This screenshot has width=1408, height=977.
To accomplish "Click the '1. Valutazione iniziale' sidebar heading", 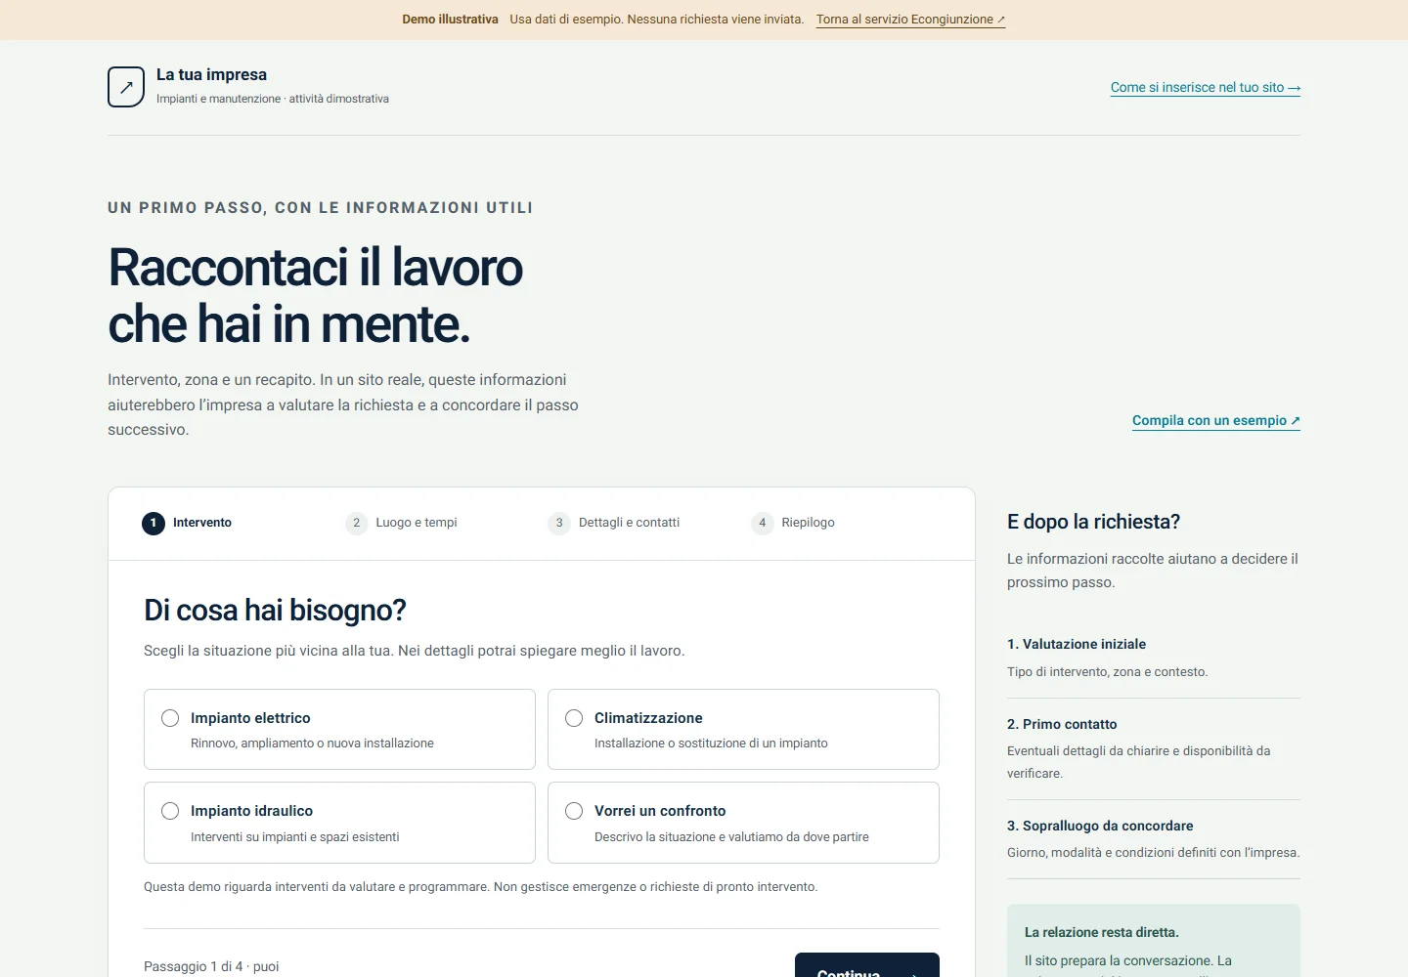I will (1077, 644).
